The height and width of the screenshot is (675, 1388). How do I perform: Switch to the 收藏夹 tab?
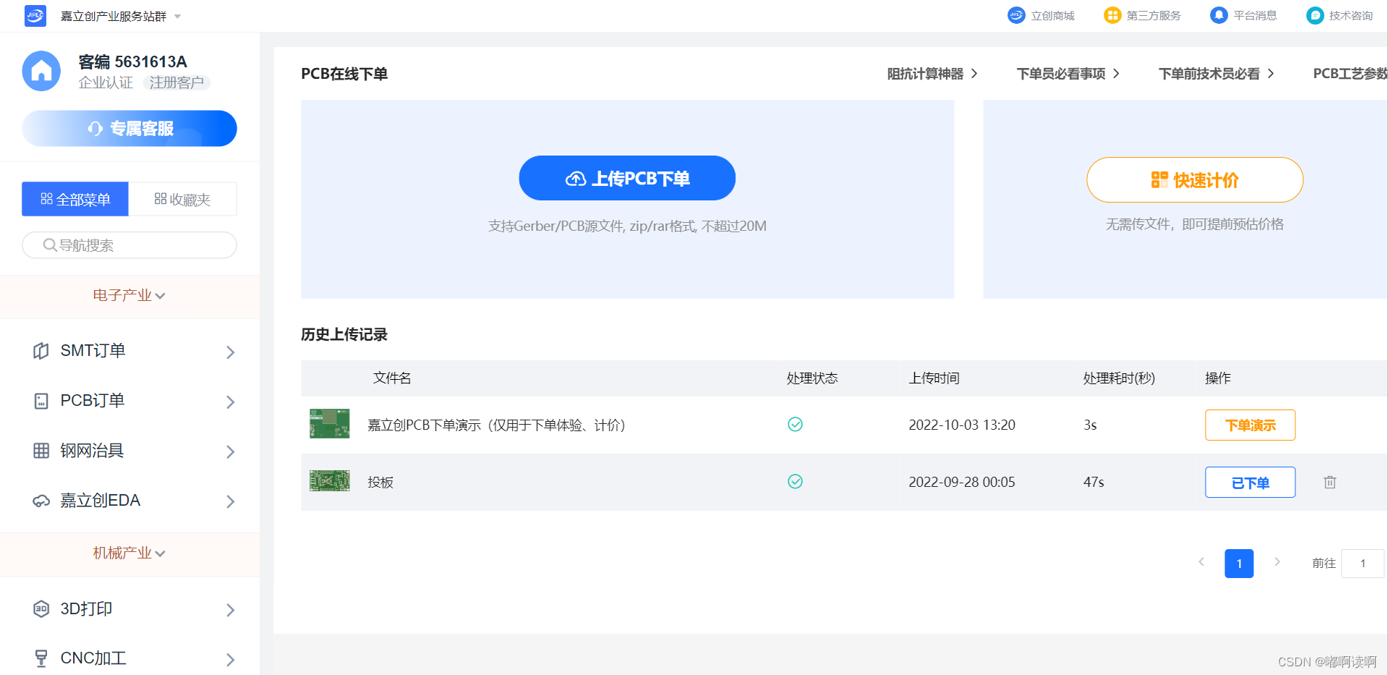coord(182,199)
